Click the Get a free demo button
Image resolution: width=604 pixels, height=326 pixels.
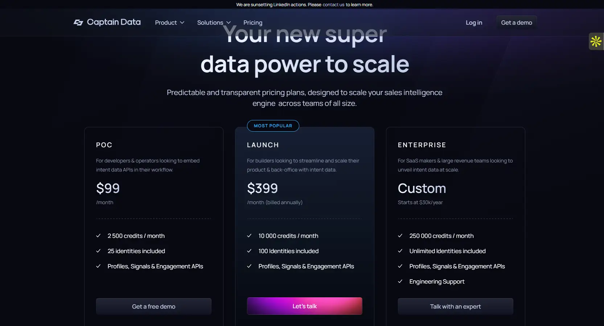(x=153, y=306)
